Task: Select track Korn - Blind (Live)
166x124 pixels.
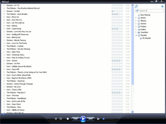Action: pyautogui.click(x=14, y=37)
